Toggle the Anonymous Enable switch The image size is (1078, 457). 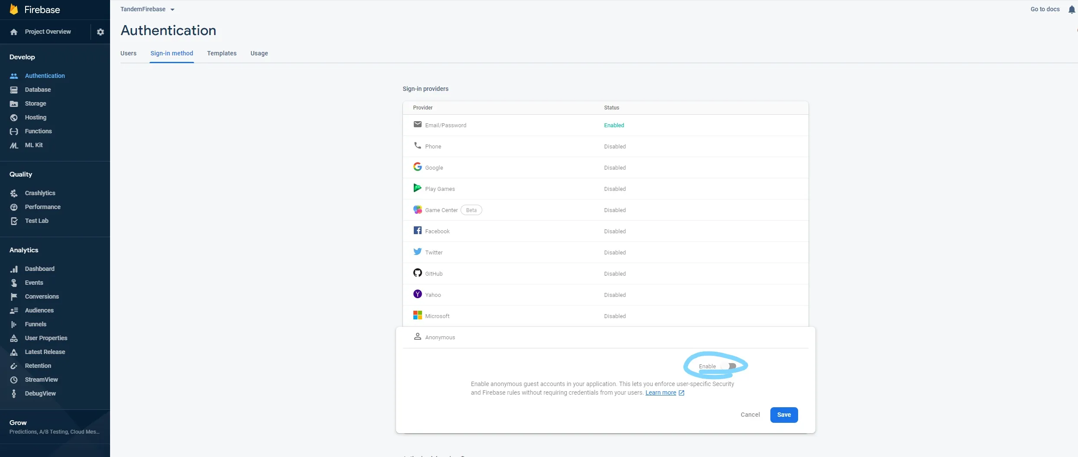coord(729,366)
